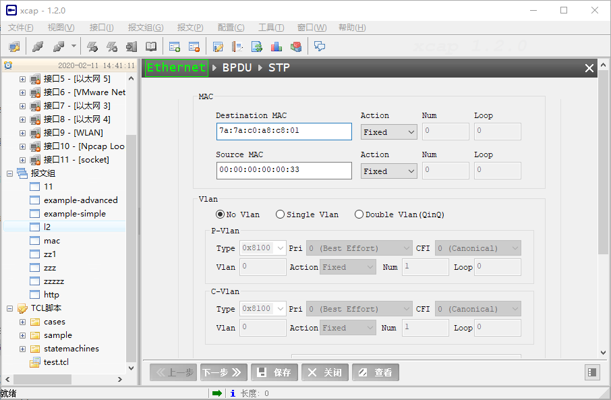Image resolution: width=611 pixels, height=400 pixels.
Task: Click the tree panel vertical scrollbar thumb
Action: click(132, 248)
